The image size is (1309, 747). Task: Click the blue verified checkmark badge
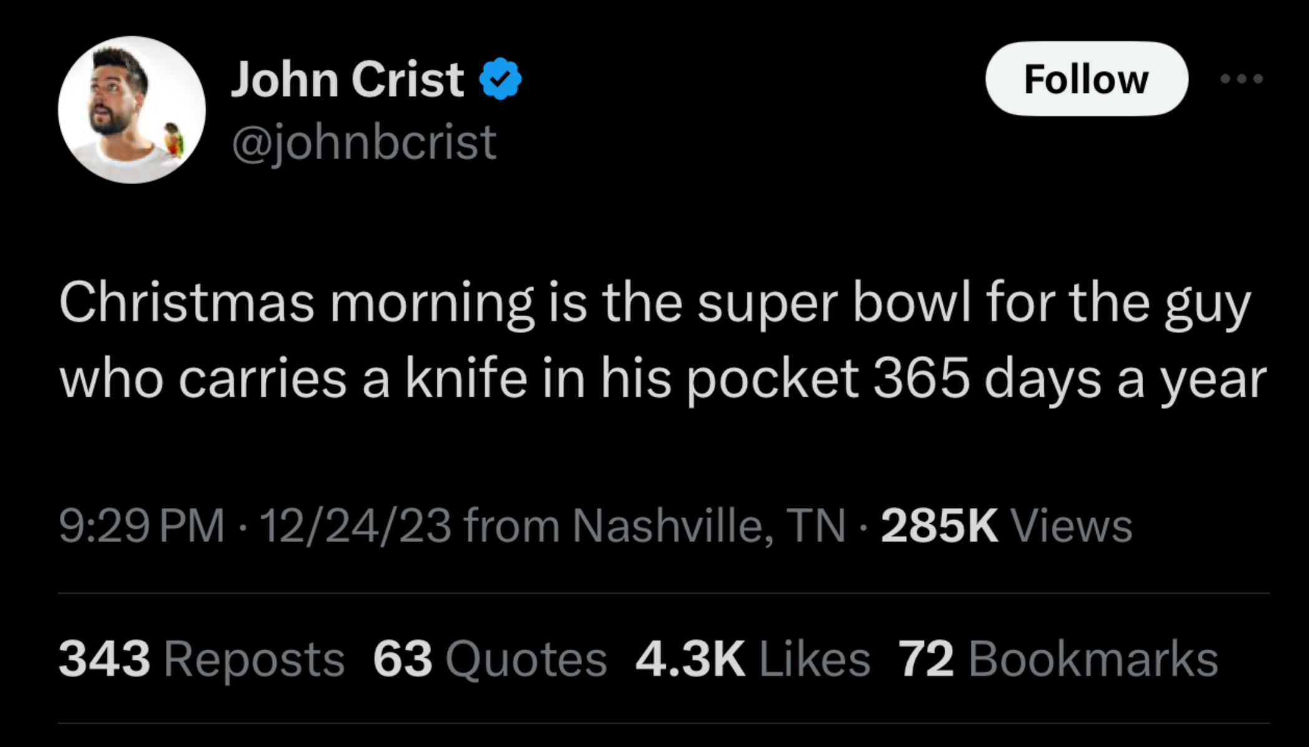(500, 79)
